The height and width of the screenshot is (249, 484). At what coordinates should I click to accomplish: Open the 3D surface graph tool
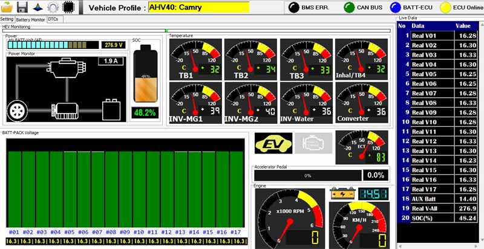click(x=38, y=7)
